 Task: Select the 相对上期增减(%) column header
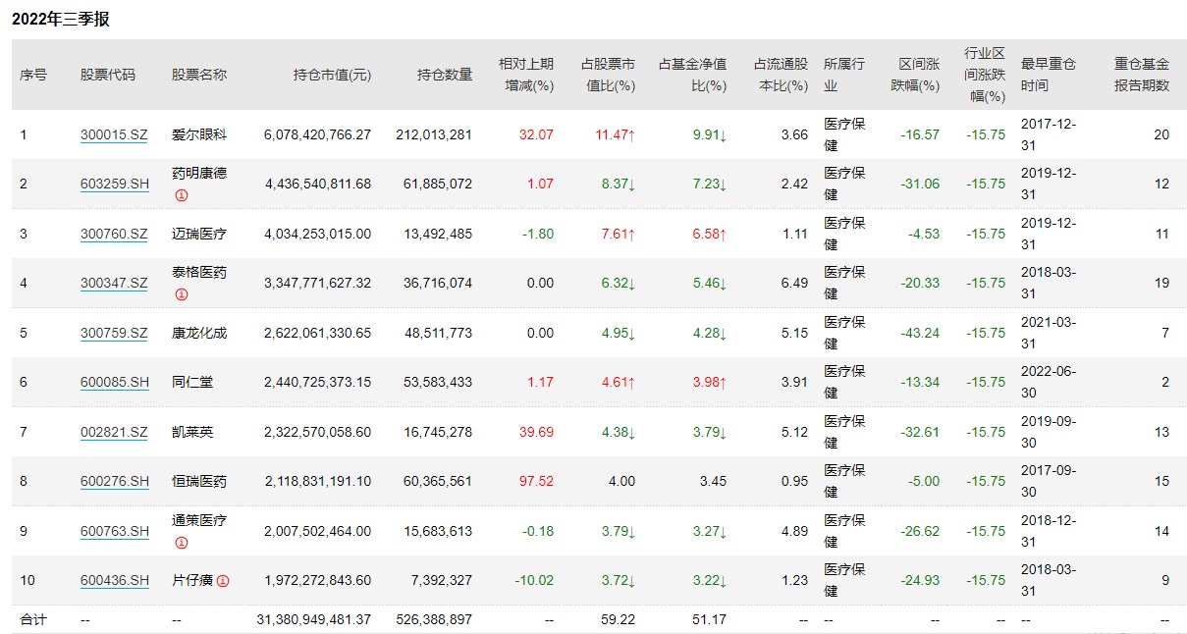click(526, 75)
